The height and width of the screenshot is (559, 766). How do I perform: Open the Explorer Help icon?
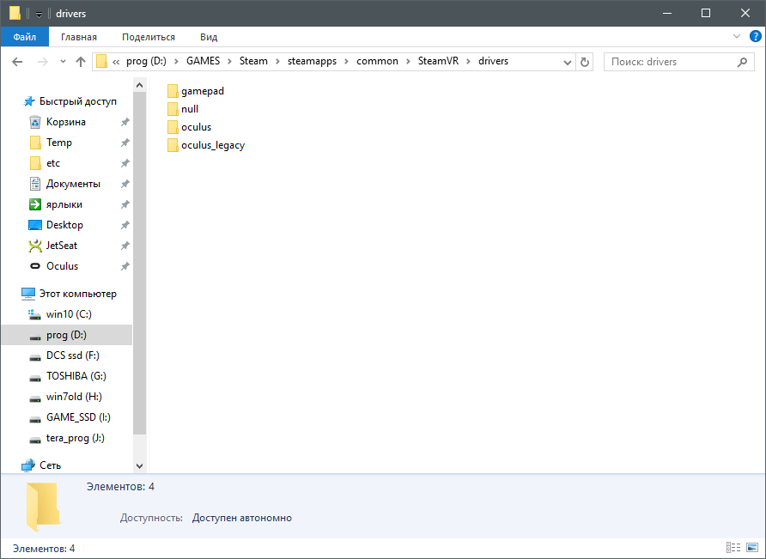[x=755, y=37]
